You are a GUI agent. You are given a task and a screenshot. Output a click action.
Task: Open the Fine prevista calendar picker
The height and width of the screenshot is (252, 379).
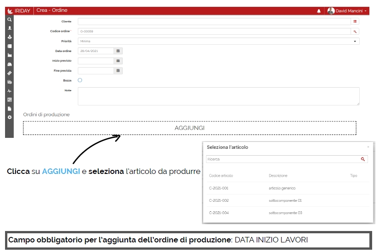tap(118, 71)
